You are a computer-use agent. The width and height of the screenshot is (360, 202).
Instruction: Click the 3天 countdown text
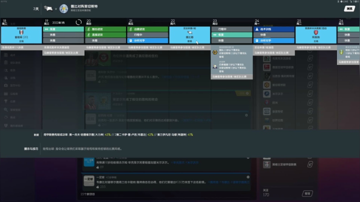coord(36,8)
